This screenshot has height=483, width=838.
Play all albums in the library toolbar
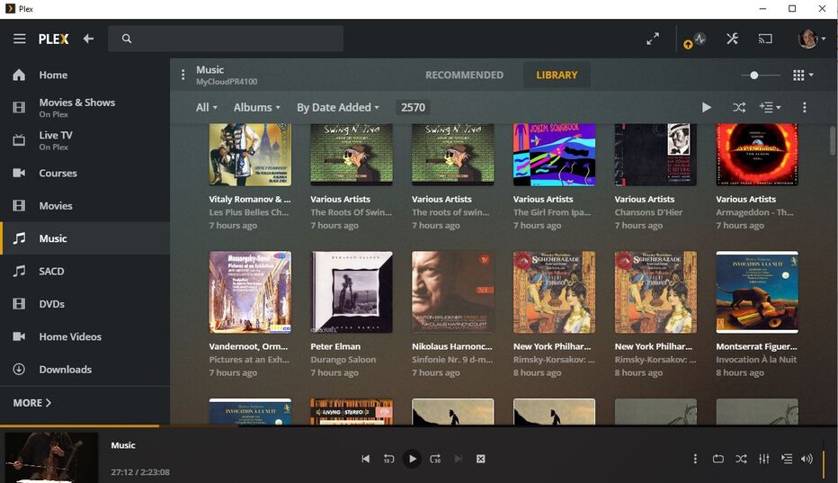click(707, 108)
